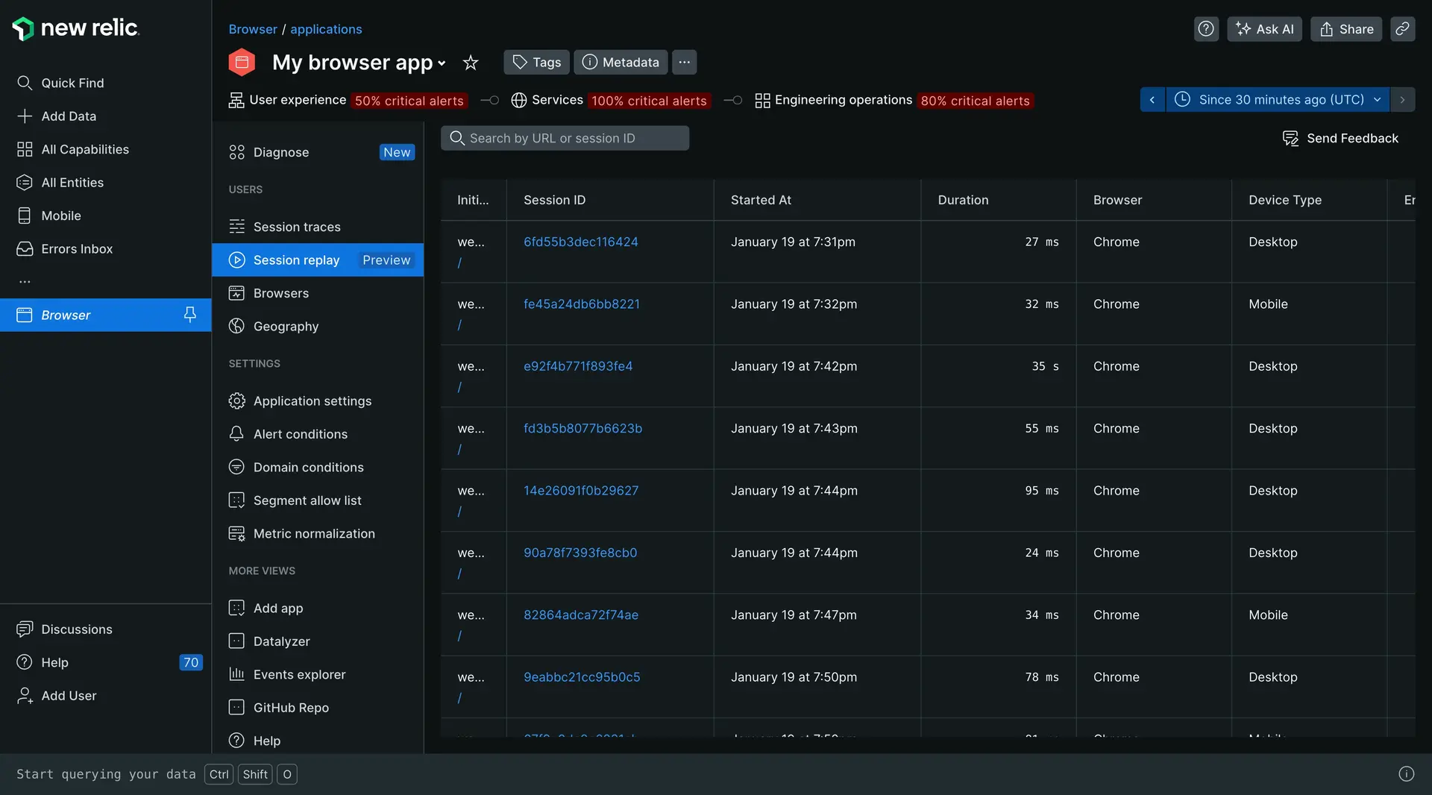The image size is (1432, 795).
Task: Go to previous time range
Action: tap(1152, 100)
